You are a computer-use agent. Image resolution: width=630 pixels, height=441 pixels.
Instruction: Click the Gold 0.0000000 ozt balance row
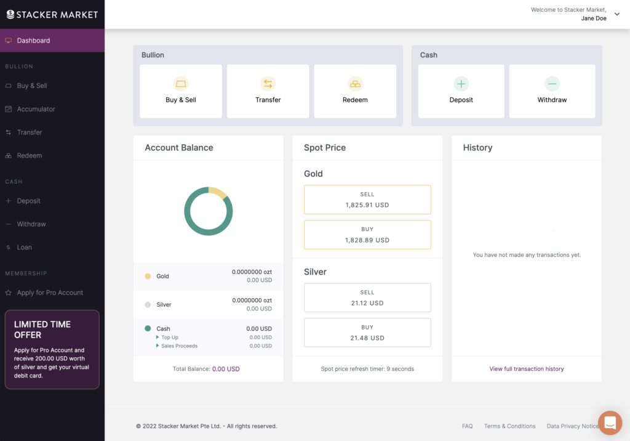tap(209, 277)
